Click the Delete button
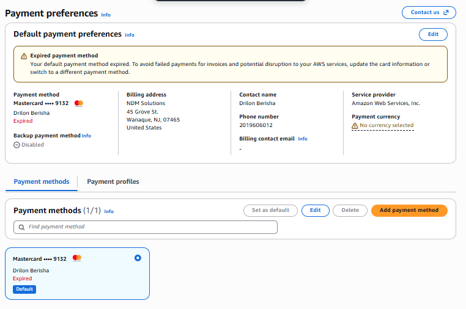466x309 pixels. click(x=350, y=211)
